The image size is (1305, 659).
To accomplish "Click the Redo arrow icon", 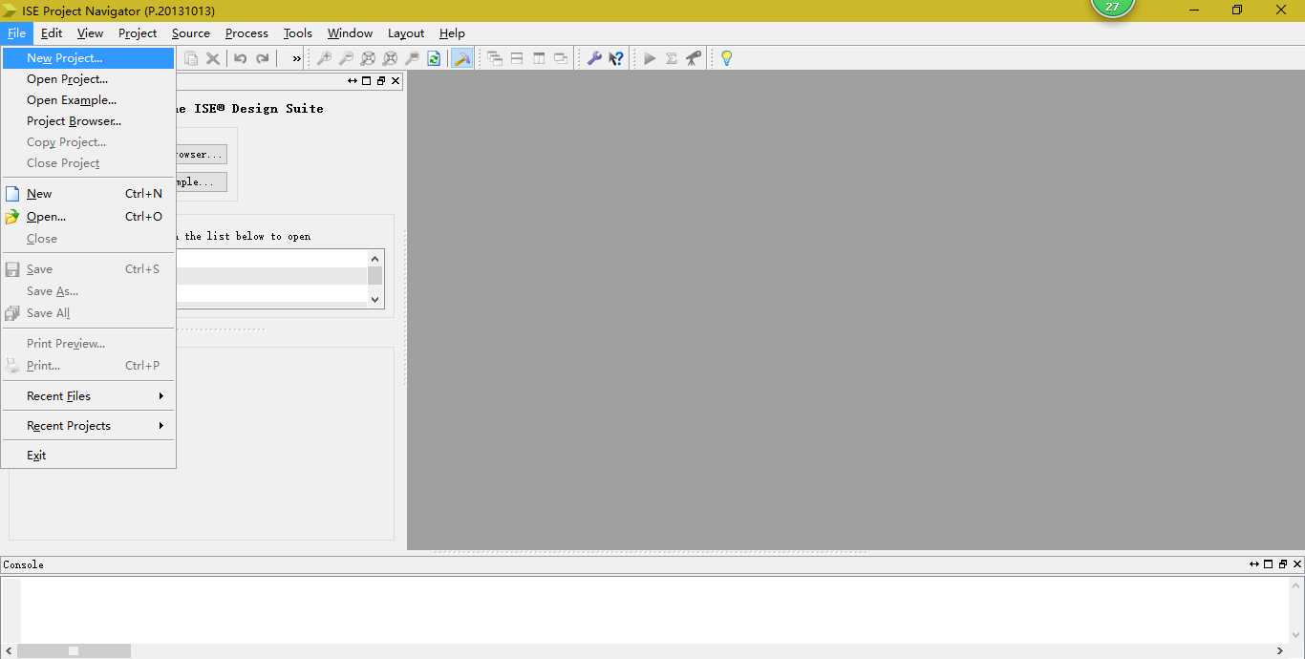I will pyautogui.click(x=263, y=58).
